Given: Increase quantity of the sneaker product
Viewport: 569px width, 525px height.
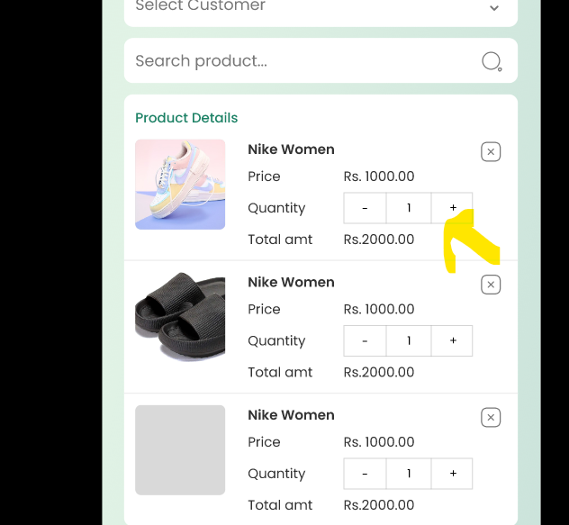Looking at the screenshot, I should point(452,208).
